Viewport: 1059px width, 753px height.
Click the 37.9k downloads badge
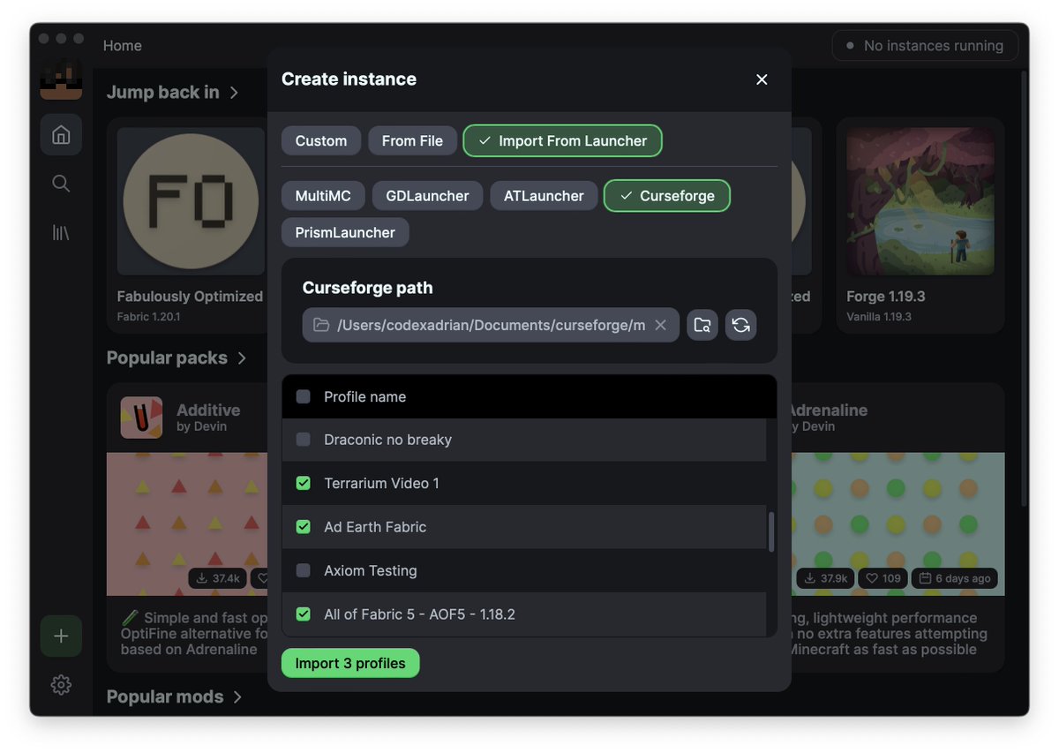point(825,578)
